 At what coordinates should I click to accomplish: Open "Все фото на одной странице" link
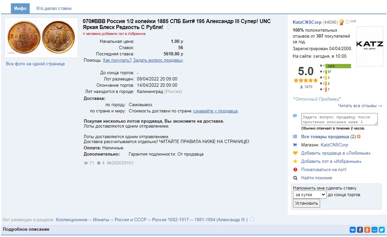[35, 64]
